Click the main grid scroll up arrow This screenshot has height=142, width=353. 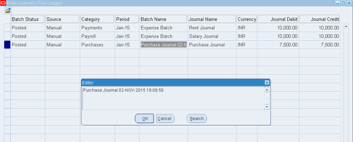click(x=346, y=27)
